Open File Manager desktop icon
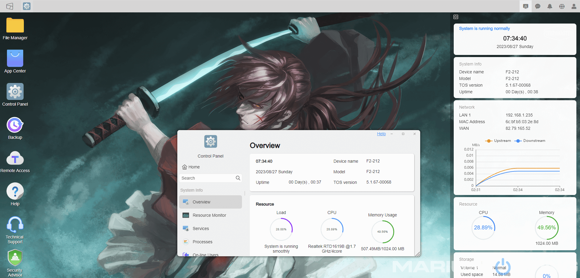This screenshot has width=580, height=278. 15,25
